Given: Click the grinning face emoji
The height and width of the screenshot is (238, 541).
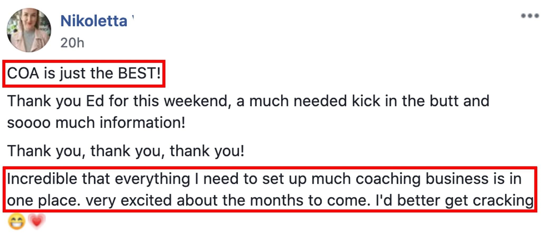Looking at the screenshot, I should 17,221.
